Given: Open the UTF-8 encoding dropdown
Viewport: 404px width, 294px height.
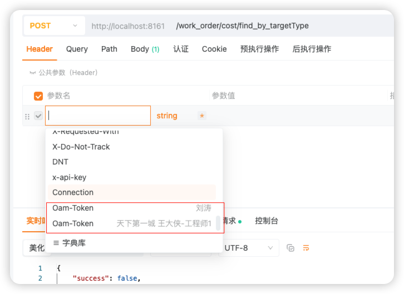Looking at the screenshot, I should tap(249, 248).
